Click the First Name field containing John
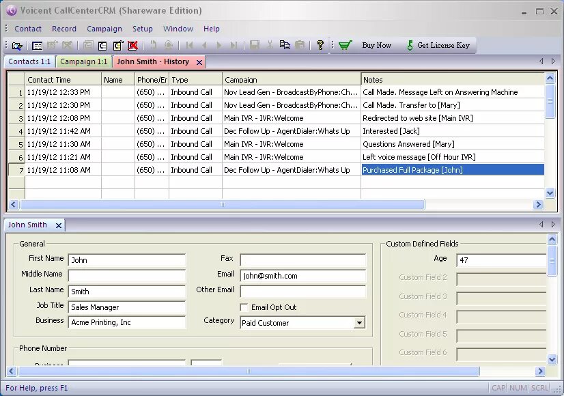564x396 pixels. pos(126,260)
